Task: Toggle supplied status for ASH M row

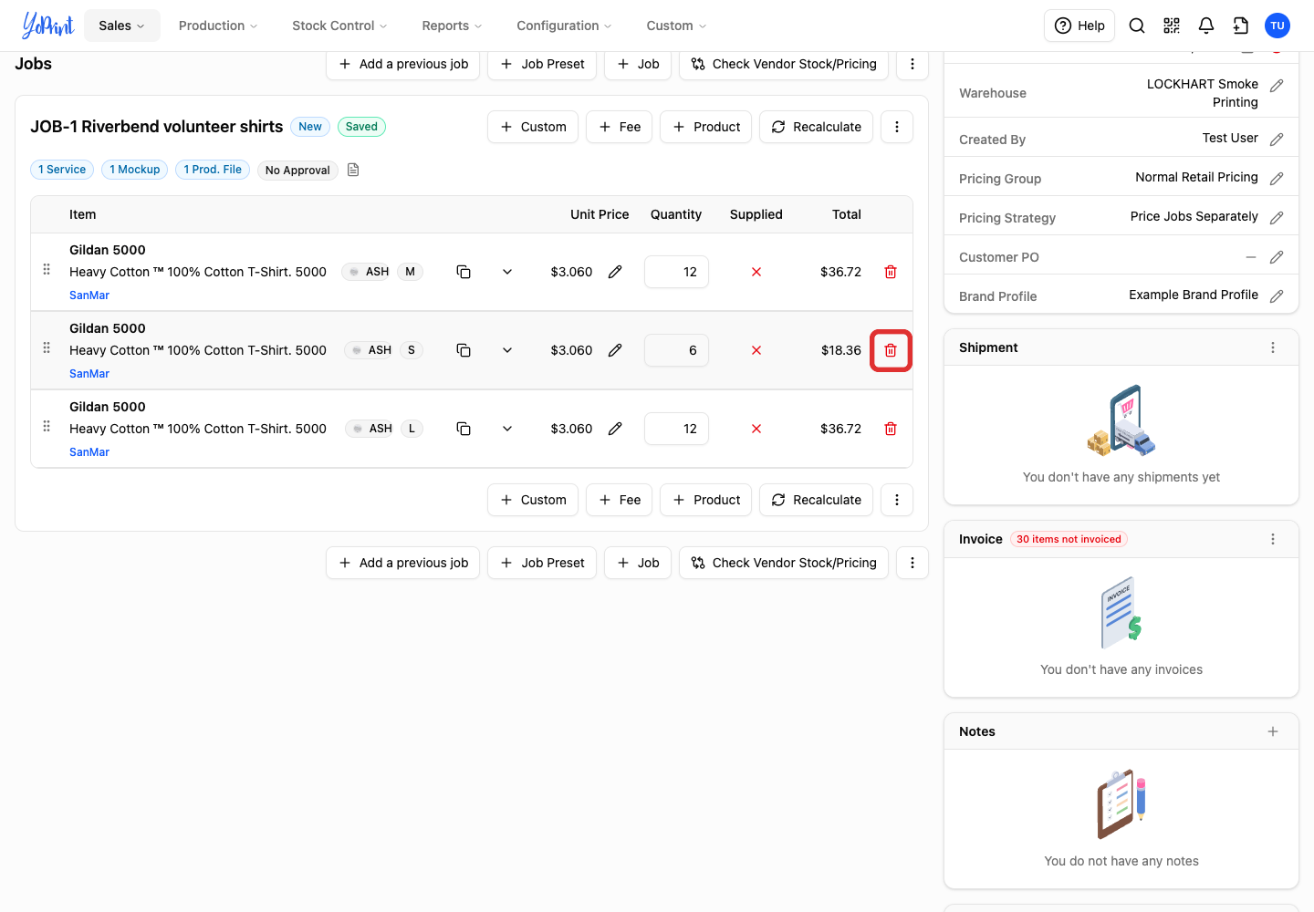Action: [x=756, y=272]
